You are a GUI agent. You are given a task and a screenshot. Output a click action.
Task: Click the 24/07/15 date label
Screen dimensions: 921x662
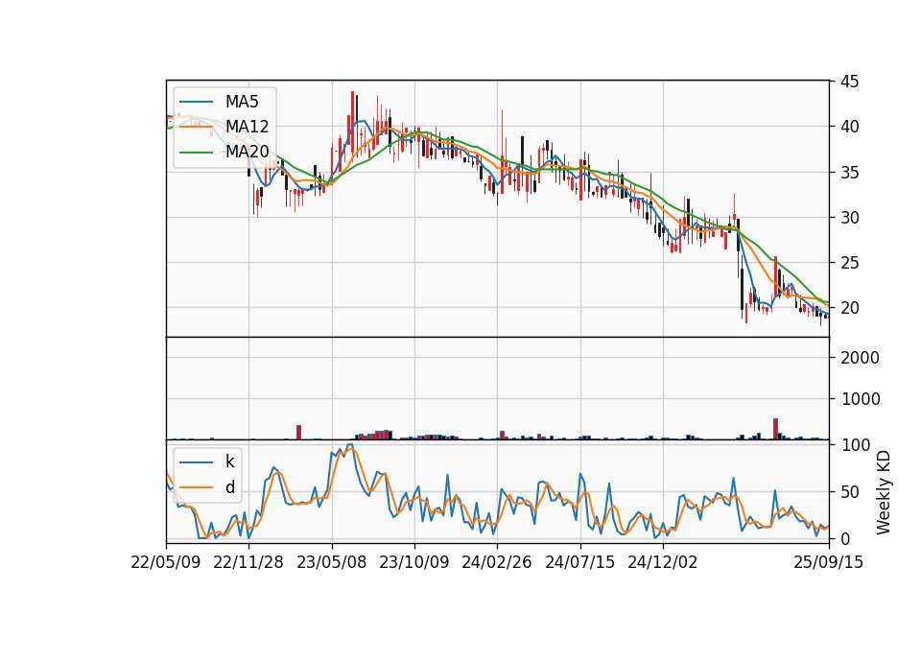coord(579,562)
